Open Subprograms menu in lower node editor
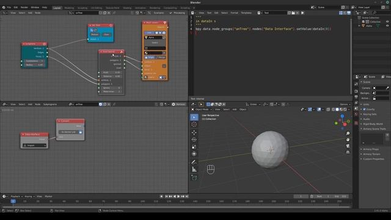 pyautogui.click(x=50, y=105)
